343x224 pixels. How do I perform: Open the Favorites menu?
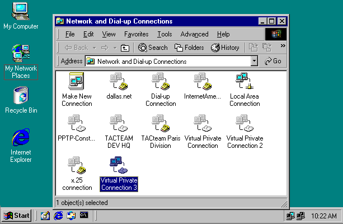coord(136,34)
